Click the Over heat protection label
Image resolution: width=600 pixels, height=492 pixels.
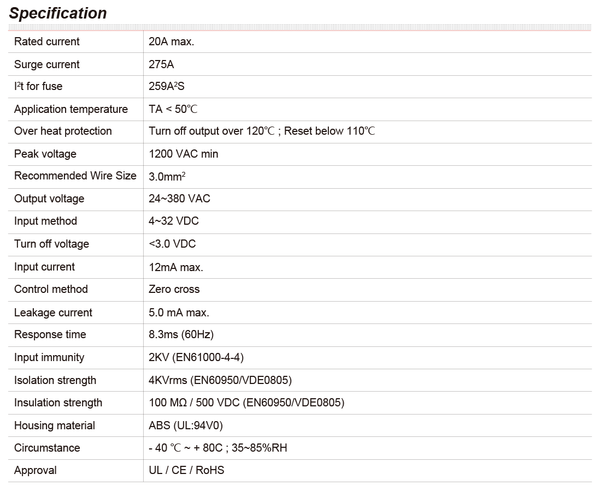[x=63, y=131]
